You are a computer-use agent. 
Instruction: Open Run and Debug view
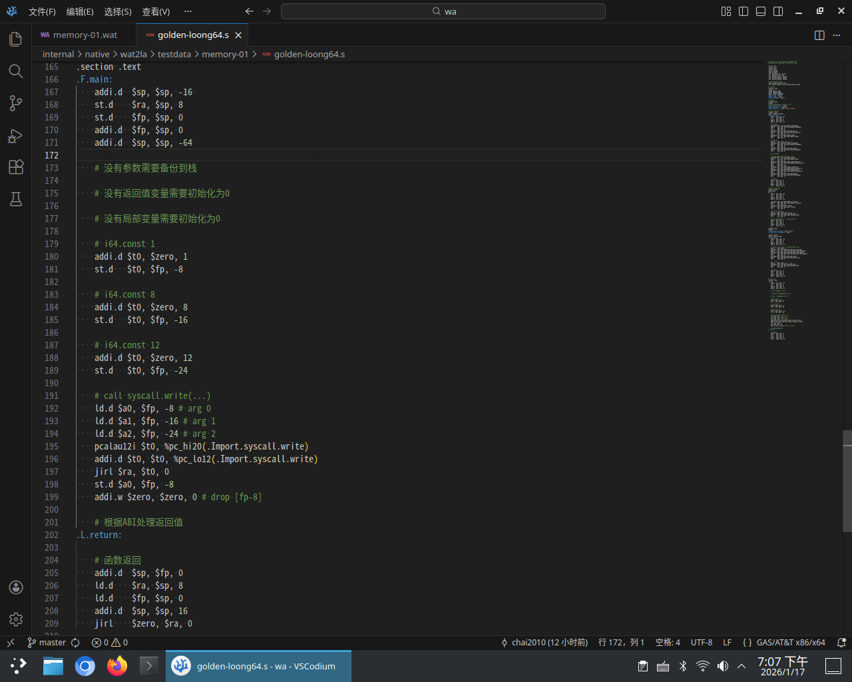point(16,136)
